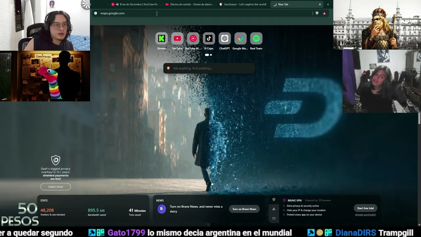
Task: Select the New Tab tab
Action: 297,4
